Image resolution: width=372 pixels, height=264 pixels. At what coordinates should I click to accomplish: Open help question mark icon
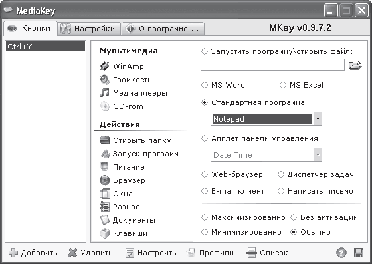point(341,253)
